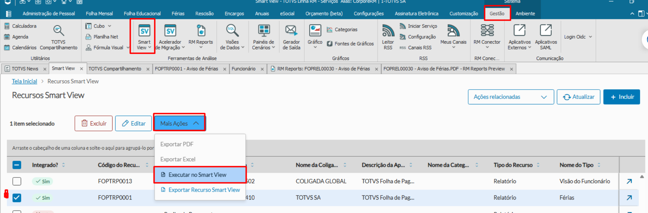648x213 pixels.
Task: Open the Smart View ribbon icon
Action: 144,31
